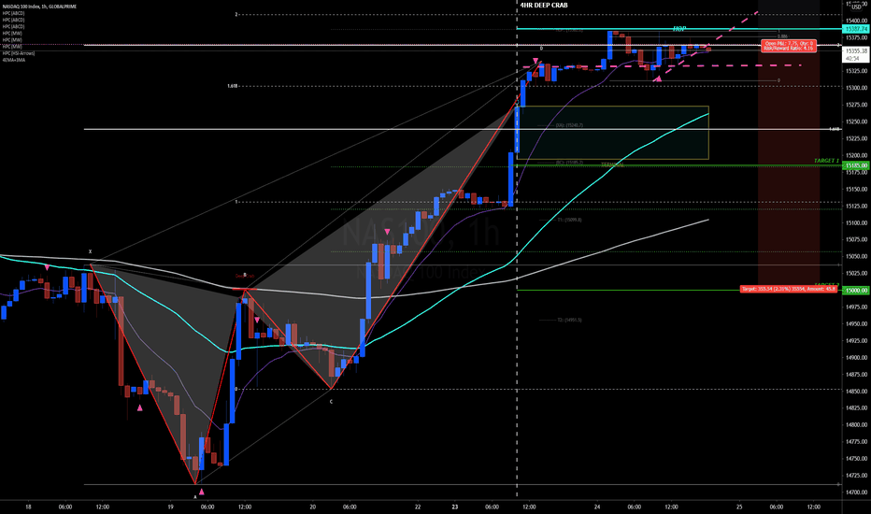Select the topmost HPC (ABCD) indicator label
The image size is (871, 514).
tap(13, 13)
